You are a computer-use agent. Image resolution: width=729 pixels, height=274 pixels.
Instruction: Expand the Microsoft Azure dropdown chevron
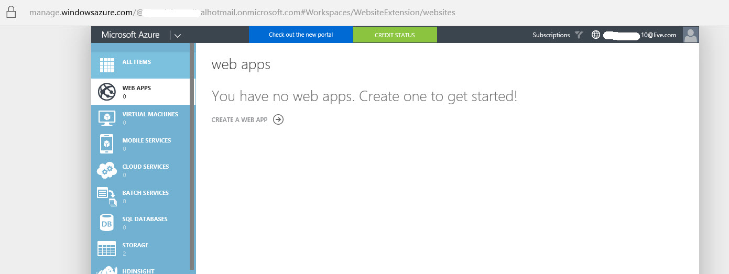(178, 36)
